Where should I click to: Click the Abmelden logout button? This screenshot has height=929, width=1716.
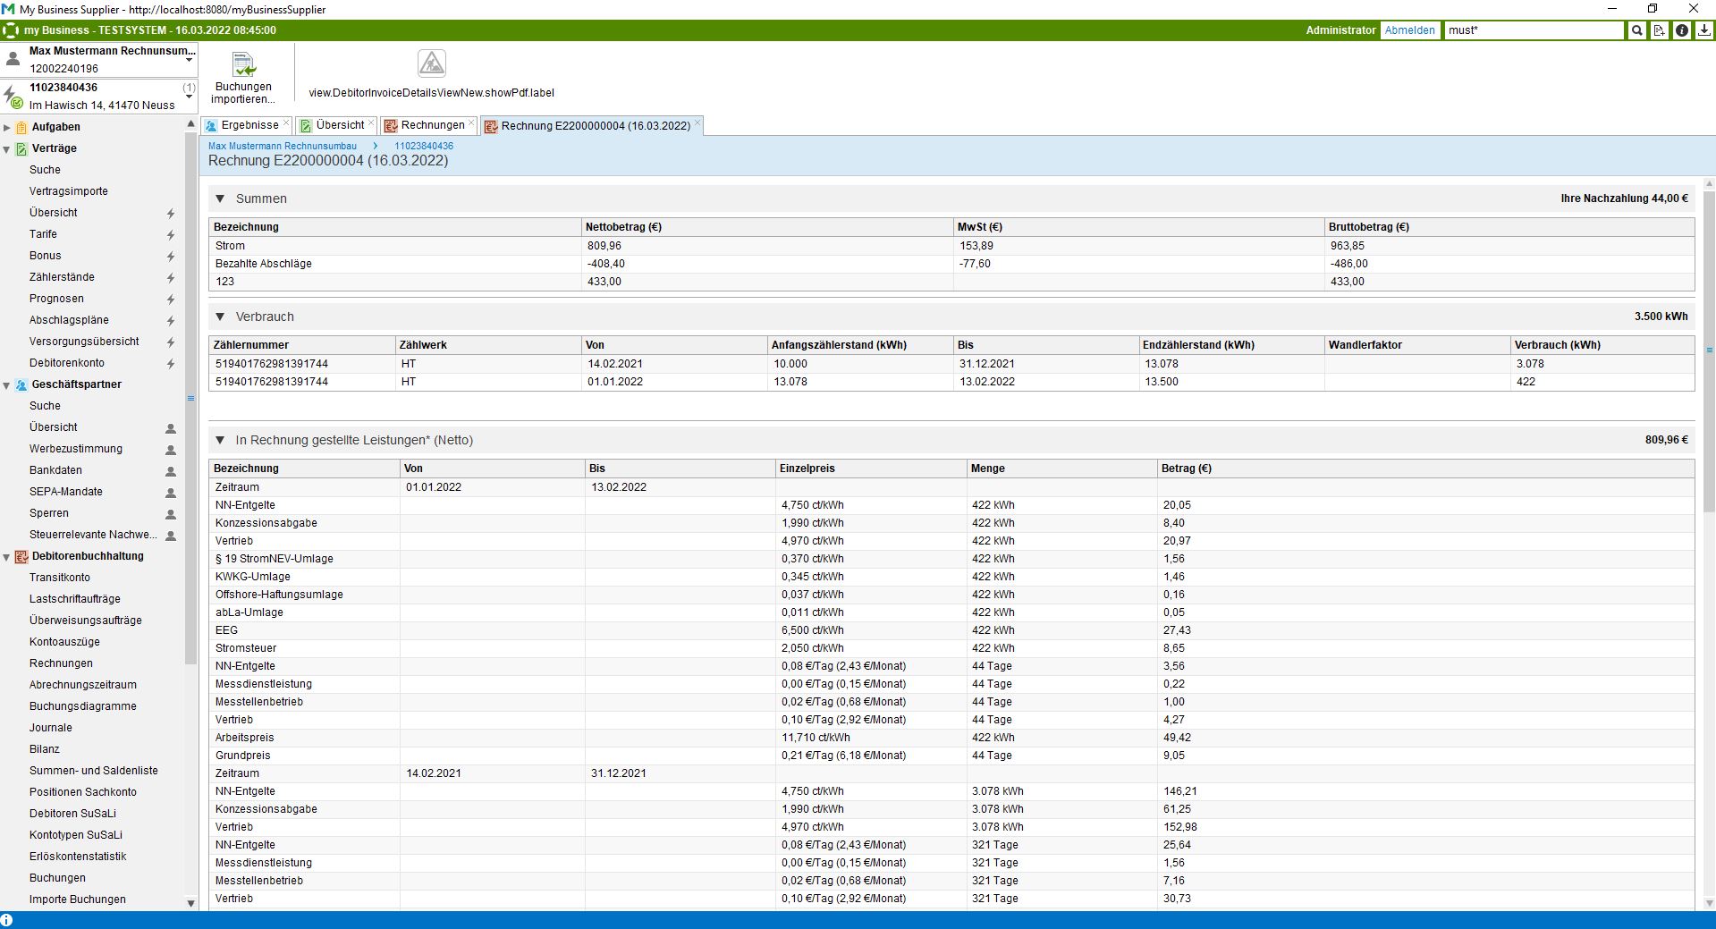tap(1409, 30)
